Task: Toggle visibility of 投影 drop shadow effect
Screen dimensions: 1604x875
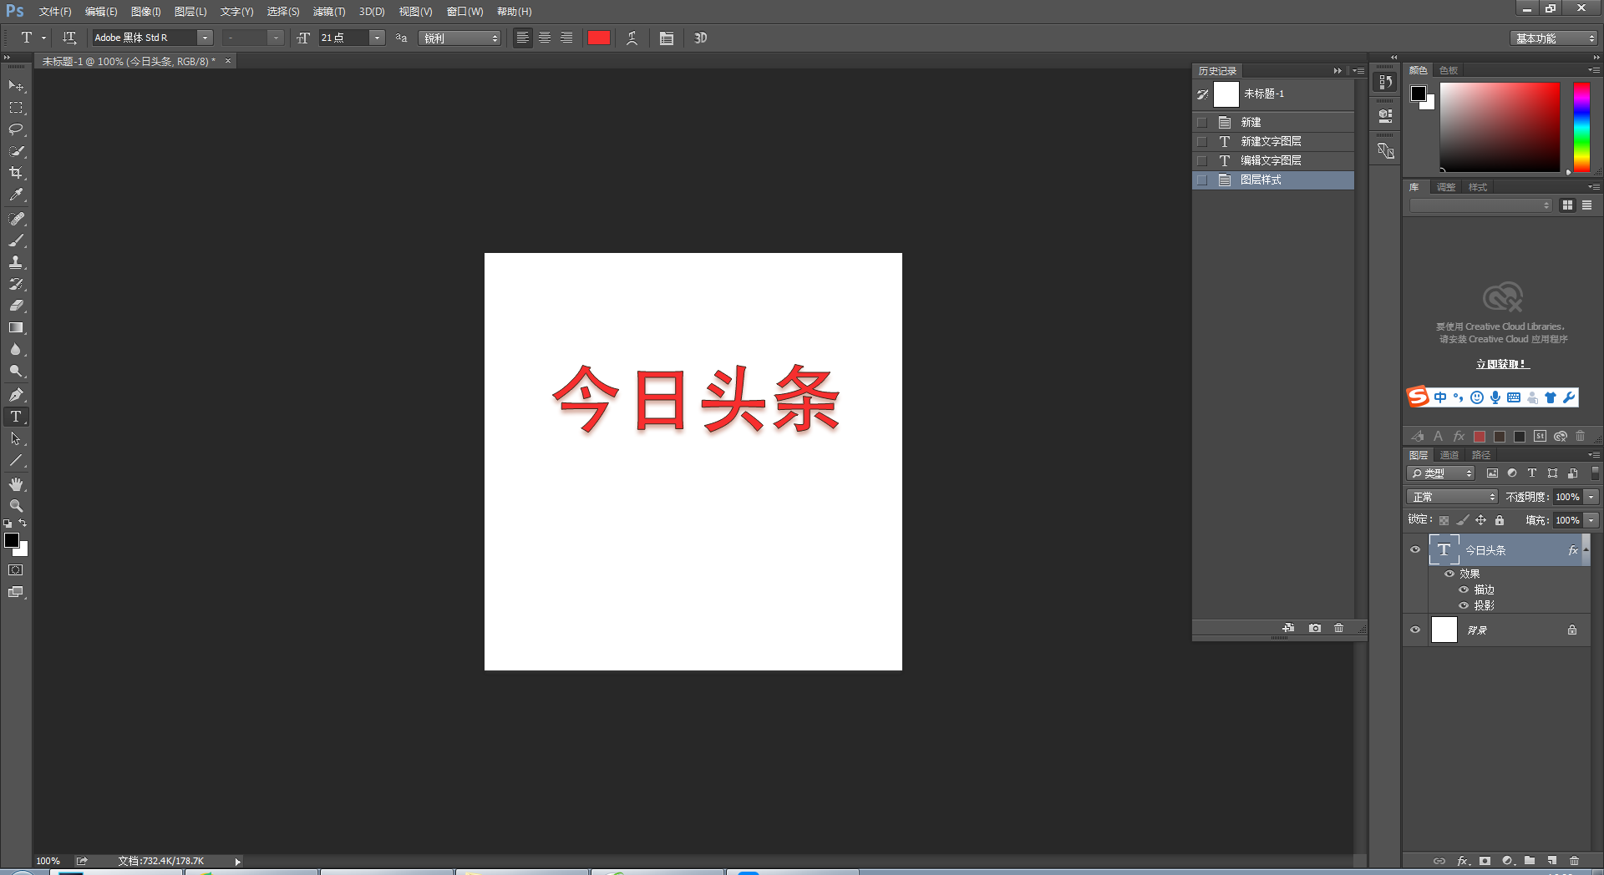Action: click(x=1464, y=605)
